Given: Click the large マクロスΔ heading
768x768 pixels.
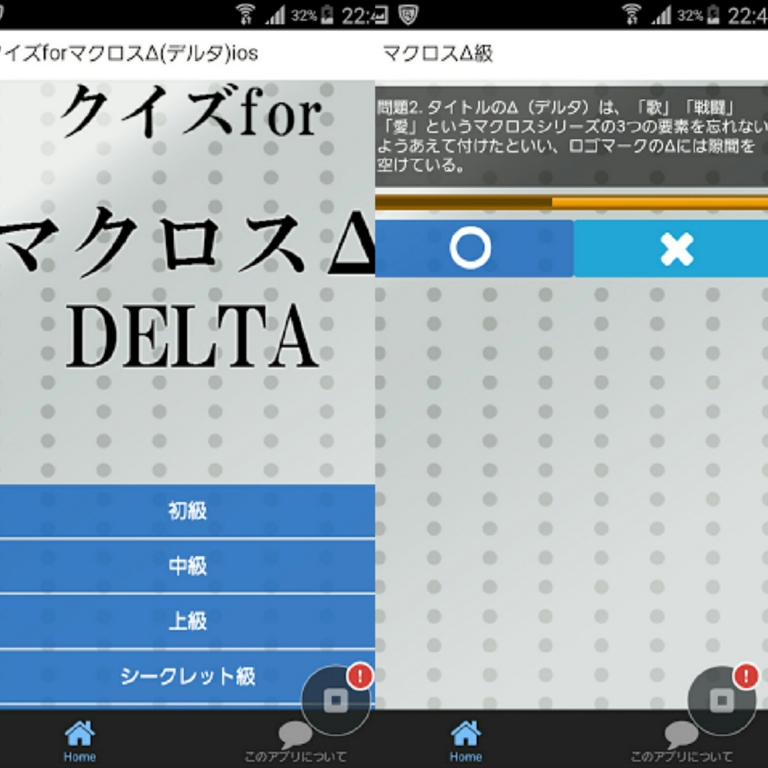Looking at the screenshot, I should coord(187,242).
